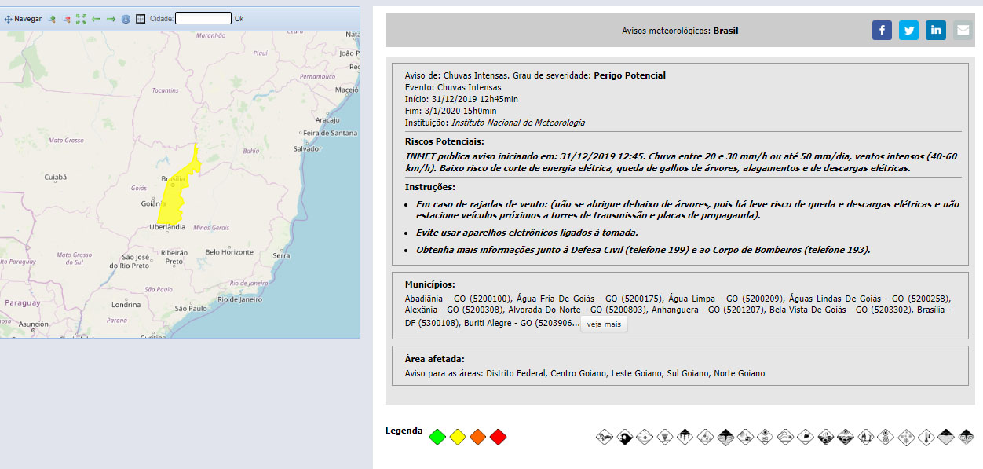Click the zoom out map tool

tap(66, 19)
